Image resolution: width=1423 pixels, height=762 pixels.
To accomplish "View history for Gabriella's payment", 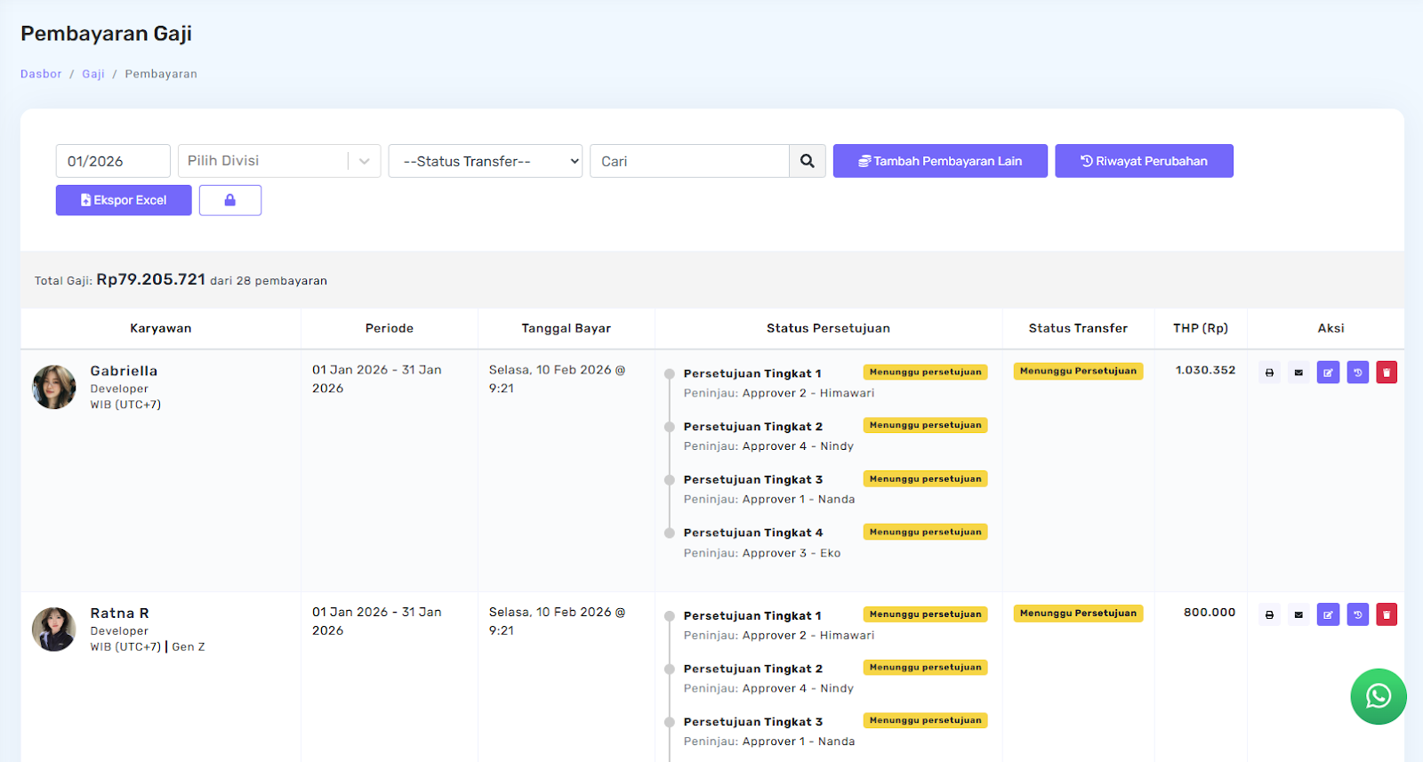I will point(1357,373).
